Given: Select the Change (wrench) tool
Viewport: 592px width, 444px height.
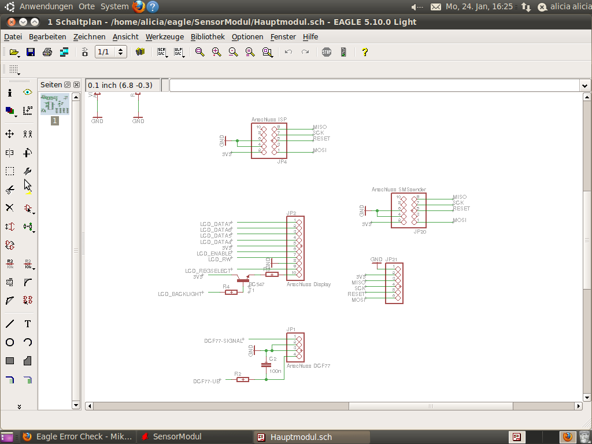Looking at the screenshot, I should point(28,171).
